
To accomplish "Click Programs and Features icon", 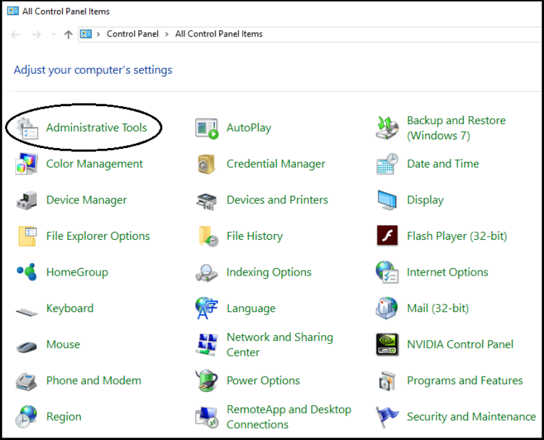I will [387, 381].
